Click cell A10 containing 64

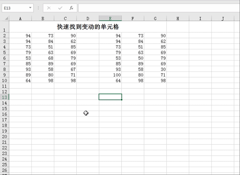tap(21, 80)
